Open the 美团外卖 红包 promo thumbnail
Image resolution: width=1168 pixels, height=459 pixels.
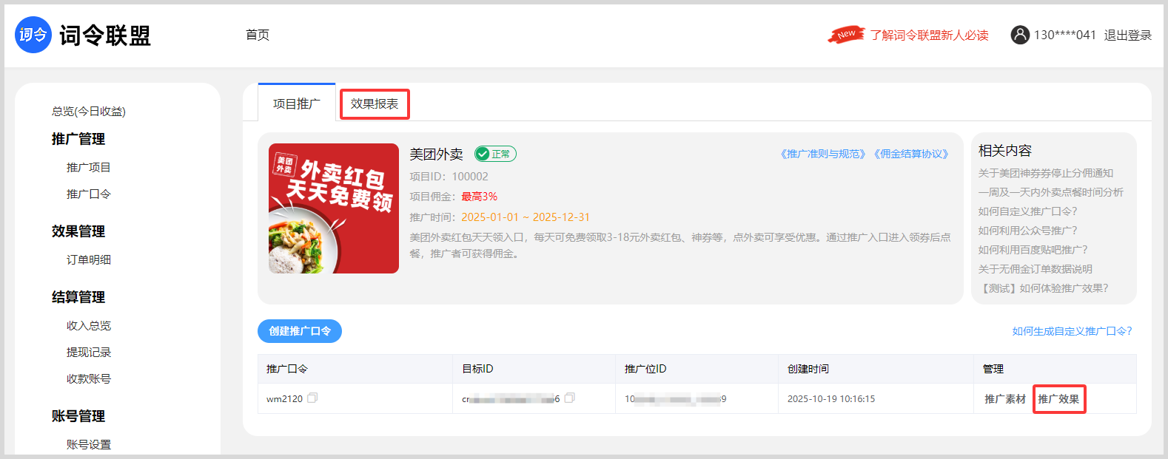[334, 208]
